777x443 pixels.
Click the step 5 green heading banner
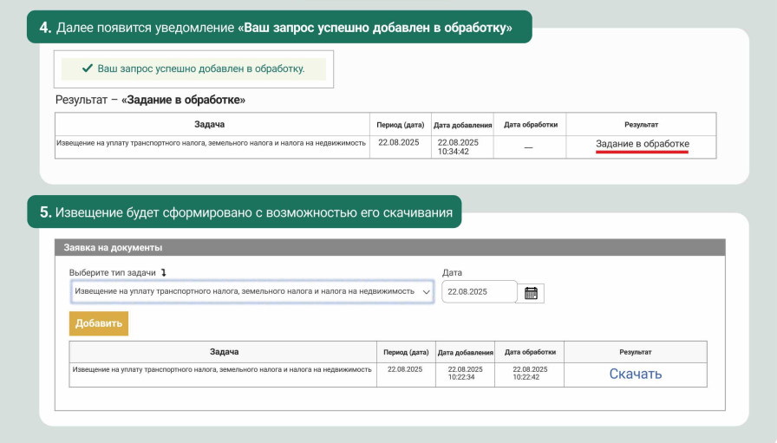pyautogui.click(x=245, y=212)
